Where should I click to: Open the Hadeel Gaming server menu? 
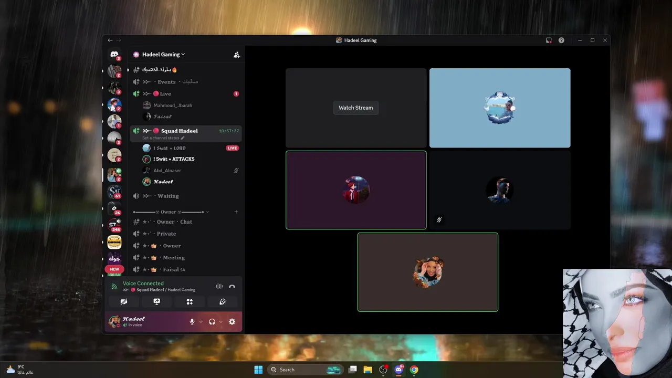(x=163, y=55)
